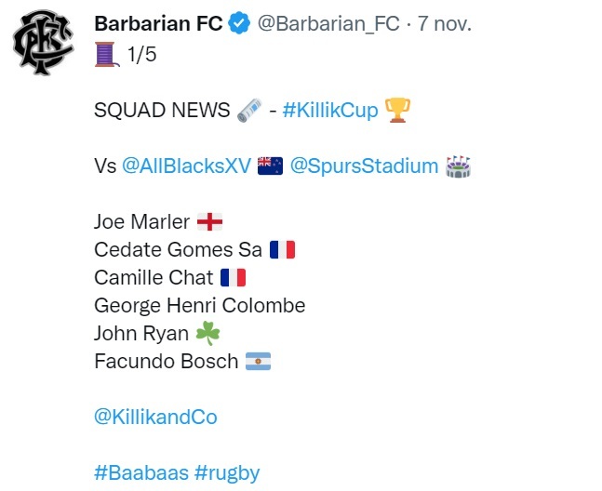This screenshot has width=602, height=491.
Task: Open the #KillikCup hashtag
Action: 330,111
